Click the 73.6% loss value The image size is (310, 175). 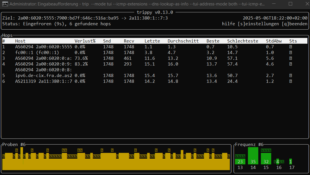[x=81, y=58]
